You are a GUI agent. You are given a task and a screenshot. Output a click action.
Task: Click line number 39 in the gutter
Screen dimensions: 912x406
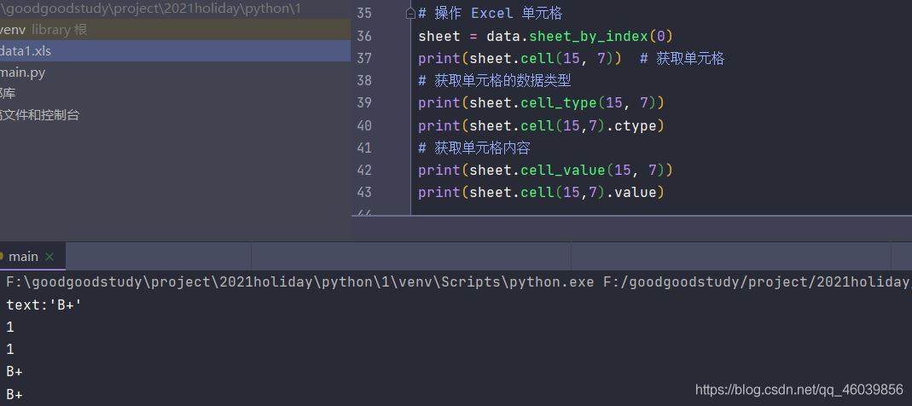(x=364, y=102)
